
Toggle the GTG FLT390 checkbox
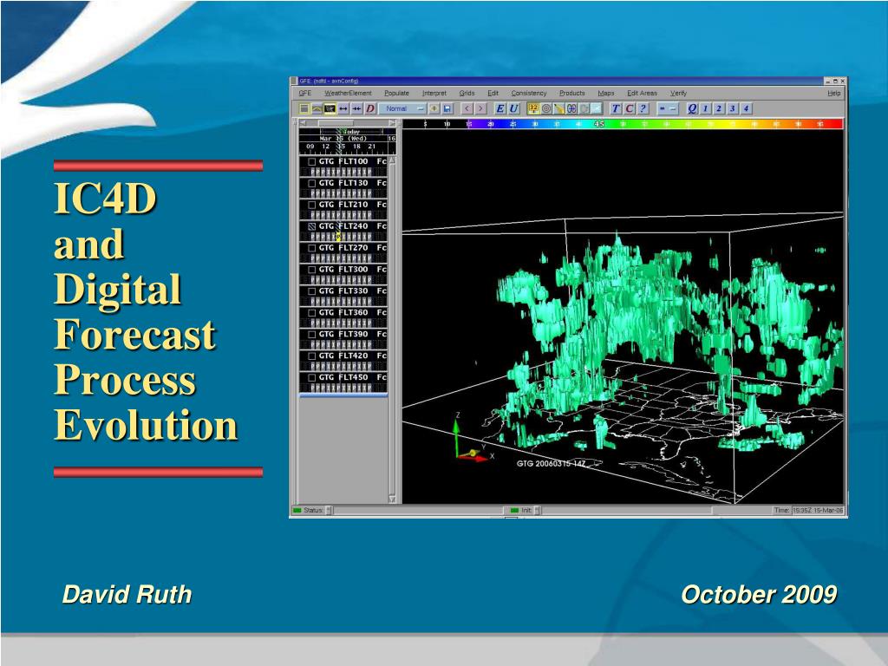[x=311, y=335]
